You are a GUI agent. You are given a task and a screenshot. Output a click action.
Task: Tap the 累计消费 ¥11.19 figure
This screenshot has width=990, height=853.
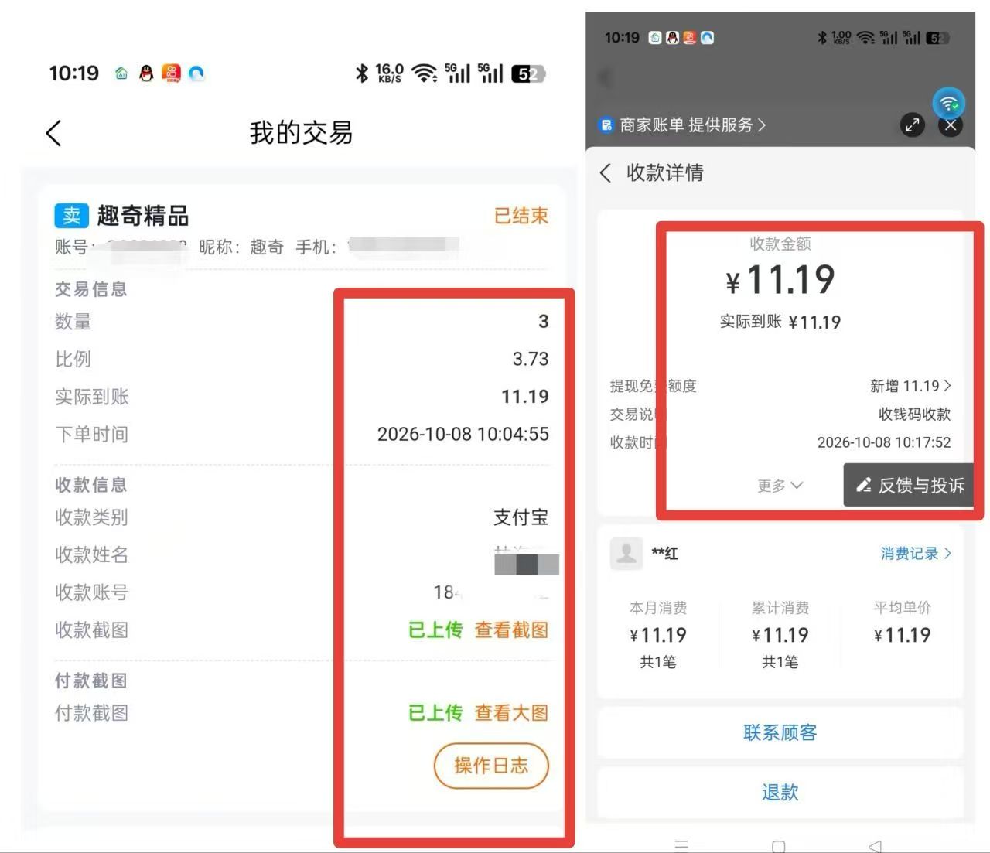(x=780, y=635)
